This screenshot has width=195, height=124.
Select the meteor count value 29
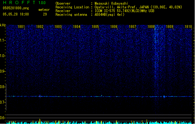45,14
